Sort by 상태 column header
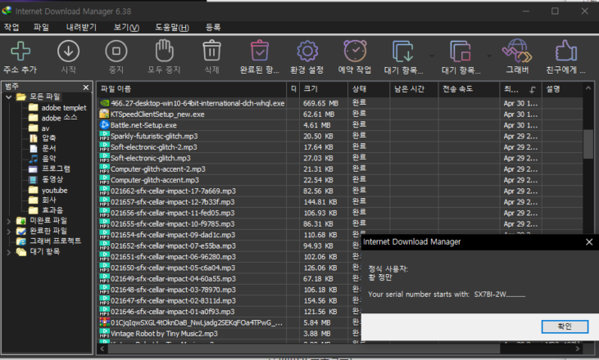Screen dimensions: 599x360 coord(369,89)
